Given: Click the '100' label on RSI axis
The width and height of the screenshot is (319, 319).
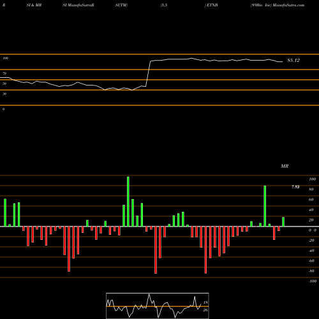Looking at the screenshot, I should (x=5, y=58).
